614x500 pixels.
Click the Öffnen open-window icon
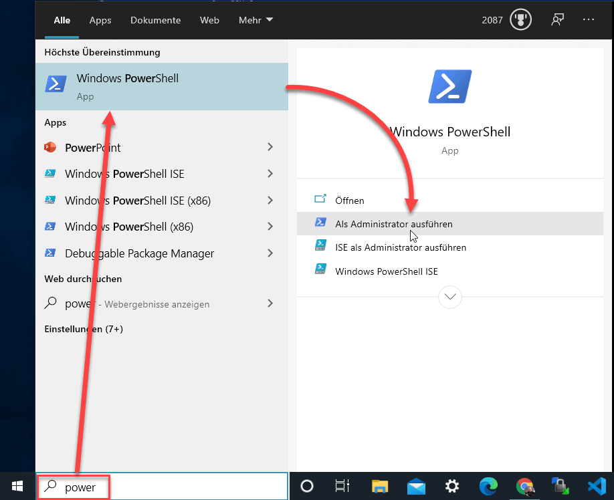320,199
